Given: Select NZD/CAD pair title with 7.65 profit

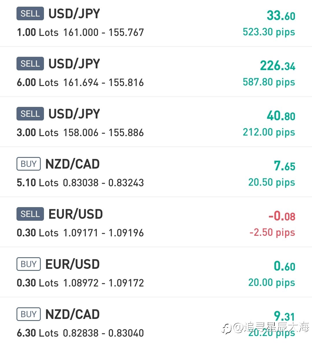Looking at the screenshot, I should (x=73, y=164).
